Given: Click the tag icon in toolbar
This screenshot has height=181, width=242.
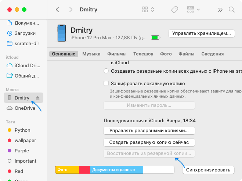Looking at the screenshot, I should pos(174,10).
